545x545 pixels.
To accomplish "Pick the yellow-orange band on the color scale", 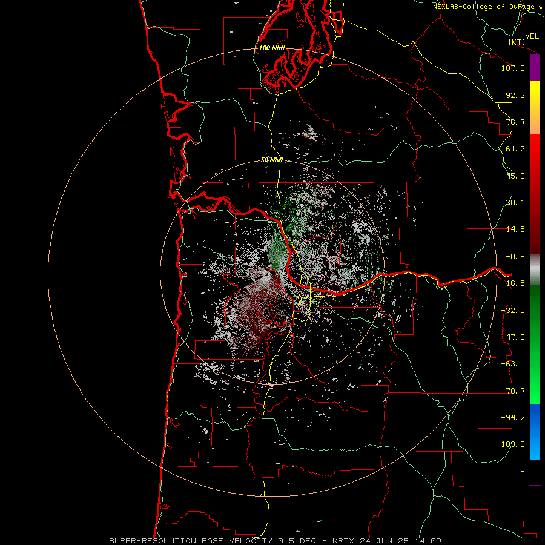I will click(535, 108).
